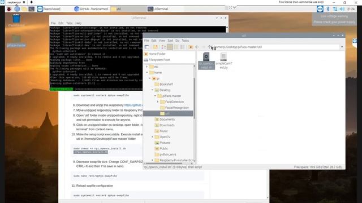Click the 21:24 clock in the panel
This screenshot has width=362, height=203.
tap(351, 9)
